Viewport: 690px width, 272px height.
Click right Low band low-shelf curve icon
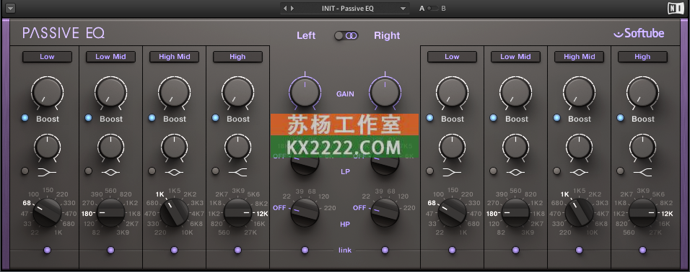[x=452, y=173]
